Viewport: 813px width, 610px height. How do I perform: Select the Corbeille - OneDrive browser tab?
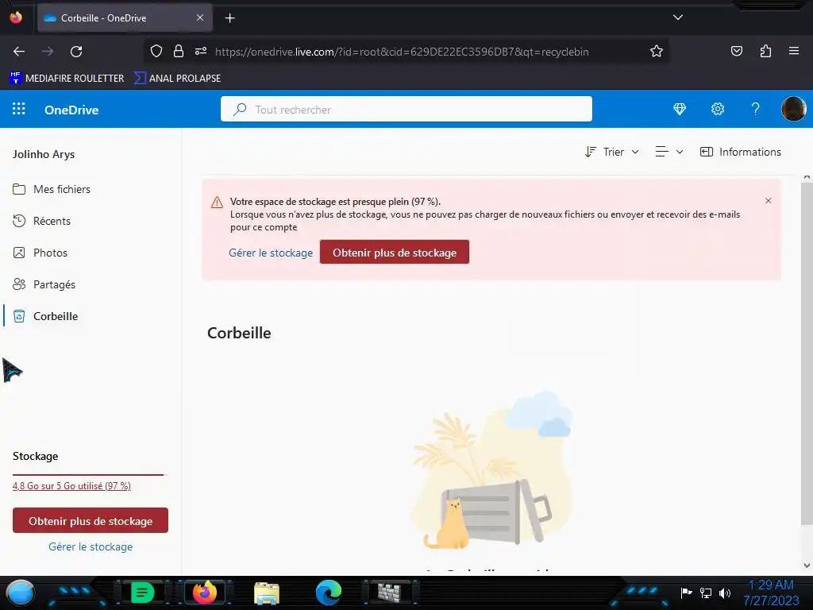coord(125,17)
